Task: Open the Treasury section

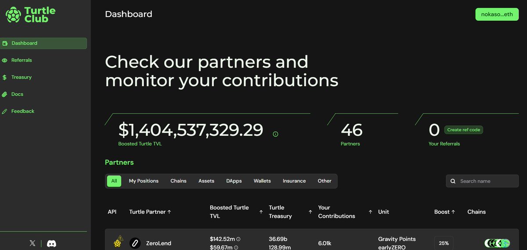Action: click(22, 77)
